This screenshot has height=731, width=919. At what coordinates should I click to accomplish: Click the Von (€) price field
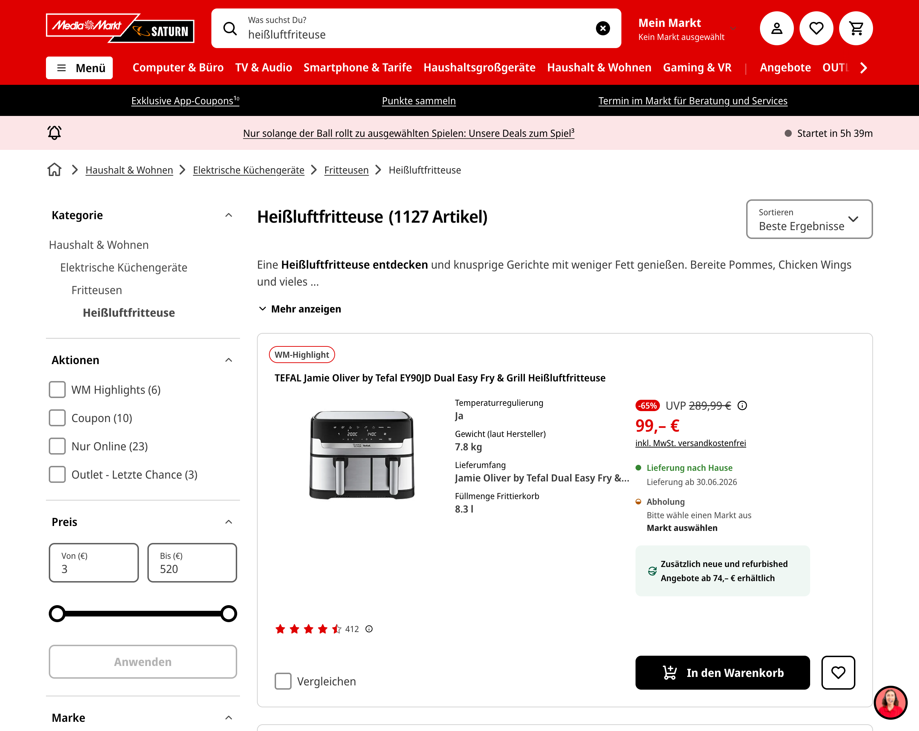tap(94, 563)
